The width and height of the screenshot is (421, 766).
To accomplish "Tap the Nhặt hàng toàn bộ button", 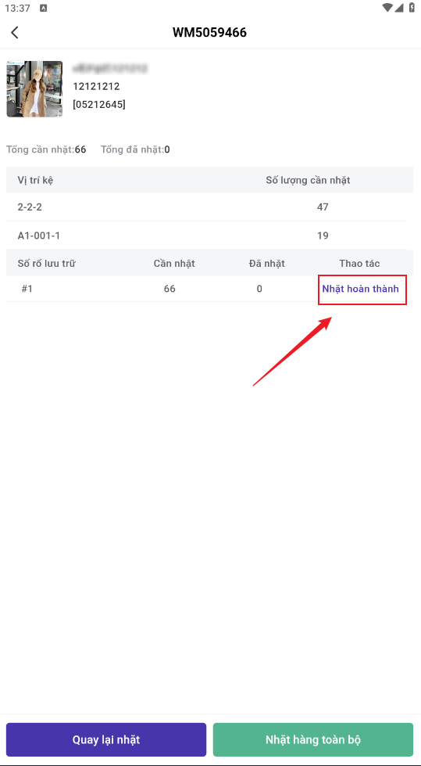I will (x=313, y=739).
